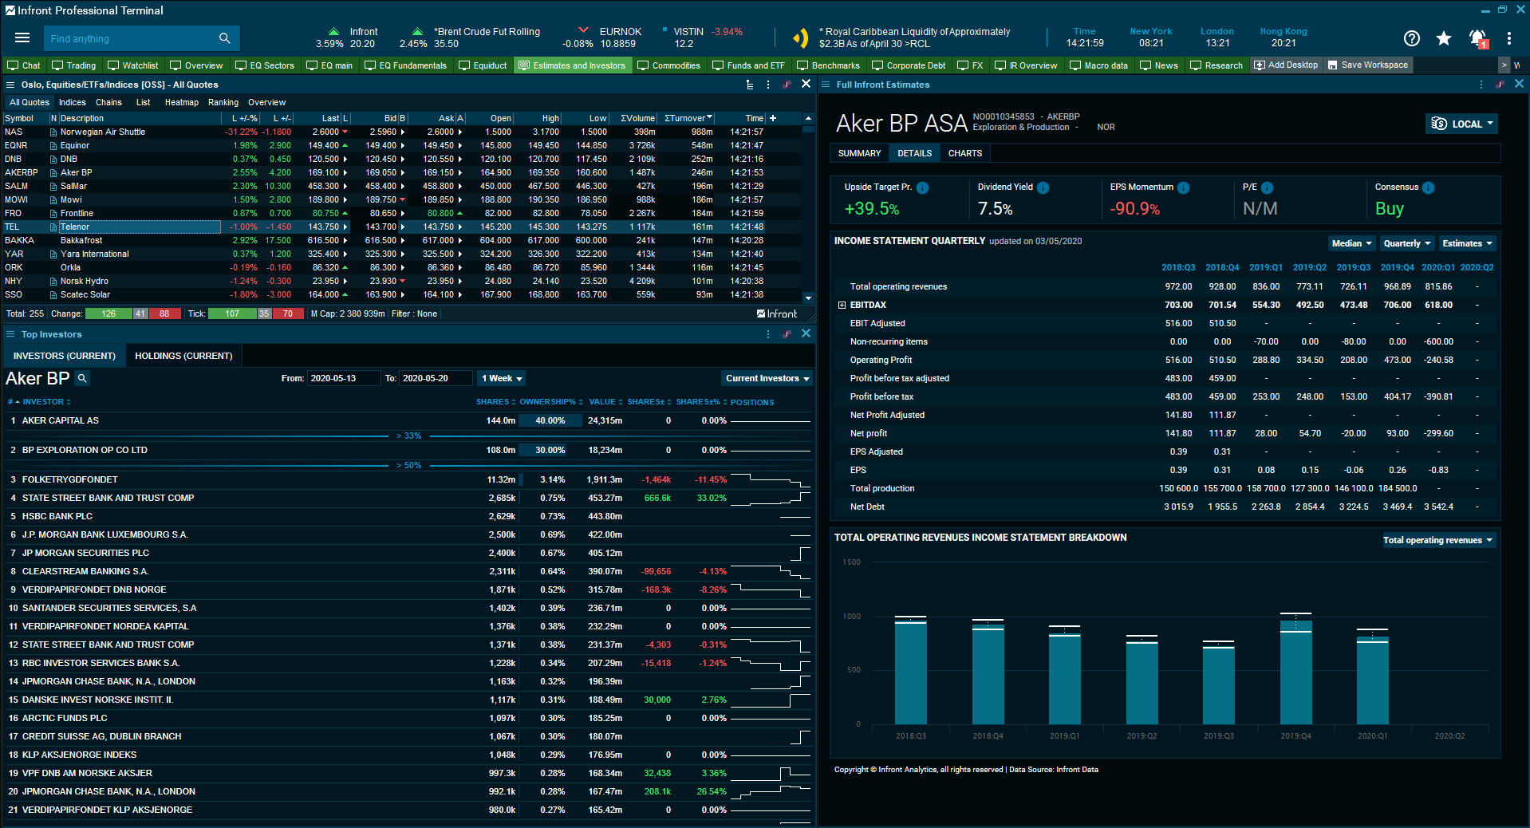Image resolution: width=1530 pixels, height=828 pixels.
Task: Switch to the Ranking tab
Action: [x=223, y=102]
